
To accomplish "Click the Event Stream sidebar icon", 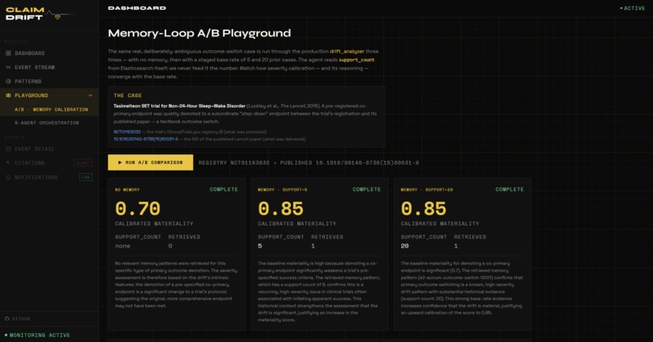I will click(x=8, y=67).
